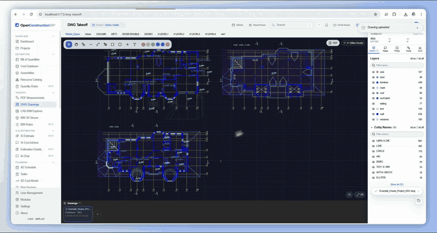Select the Example_House_Pro drawing thumbnail
437x233 pixels.
pos(78,214)
